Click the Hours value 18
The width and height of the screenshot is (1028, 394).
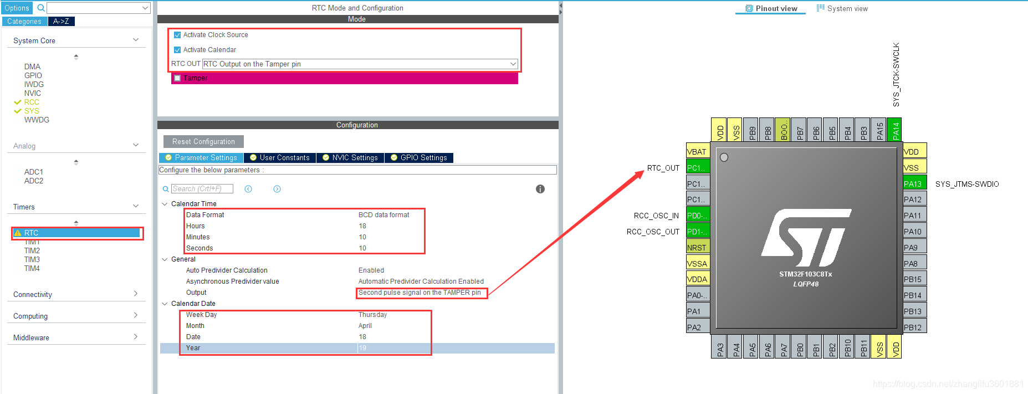point(362,226)
